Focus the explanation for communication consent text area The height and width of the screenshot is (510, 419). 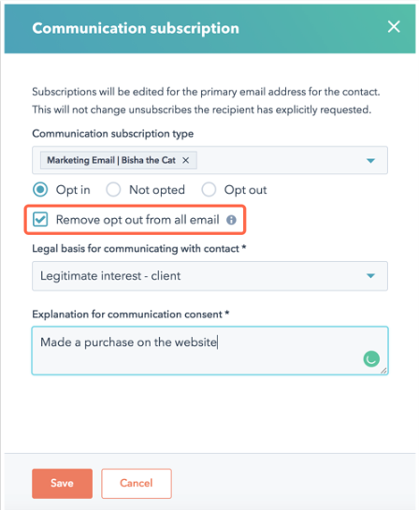(209, 350)
